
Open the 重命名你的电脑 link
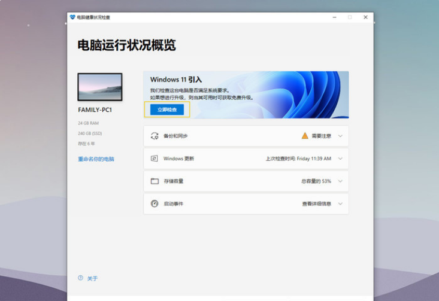(x=96, y=159)
